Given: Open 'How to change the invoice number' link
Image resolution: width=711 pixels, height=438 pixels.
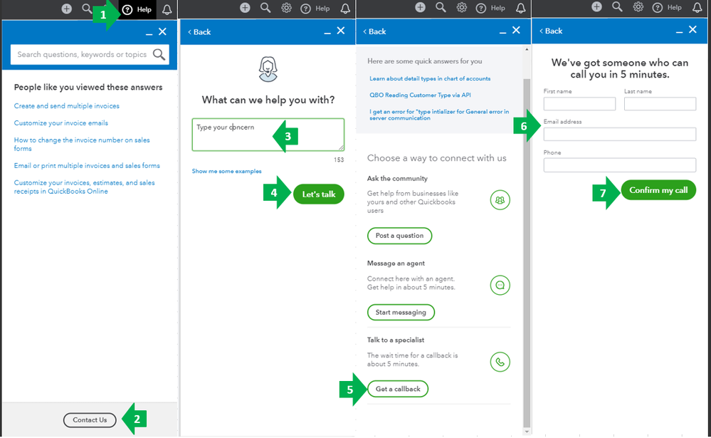Looking at the screenshot, I should 82,145.
